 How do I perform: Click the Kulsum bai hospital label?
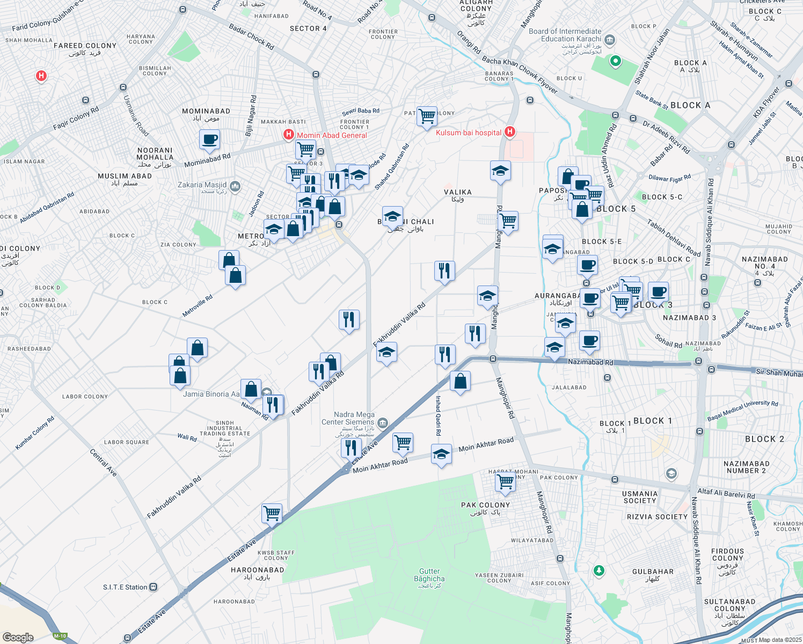(x=469, y=133)
